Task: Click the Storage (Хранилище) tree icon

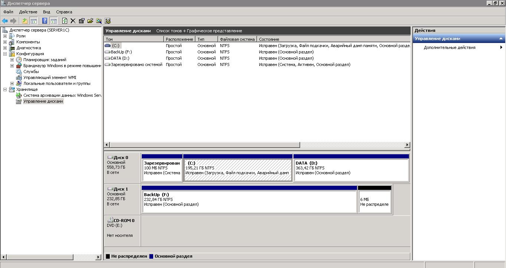Action: (12, 89)
